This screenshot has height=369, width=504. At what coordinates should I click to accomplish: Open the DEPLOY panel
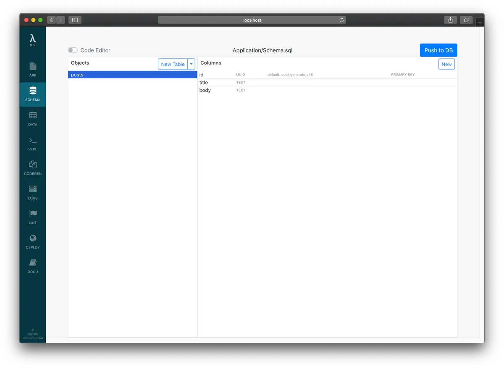[32, 241]
